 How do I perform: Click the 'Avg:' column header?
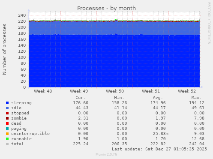(x=158, y=98)
